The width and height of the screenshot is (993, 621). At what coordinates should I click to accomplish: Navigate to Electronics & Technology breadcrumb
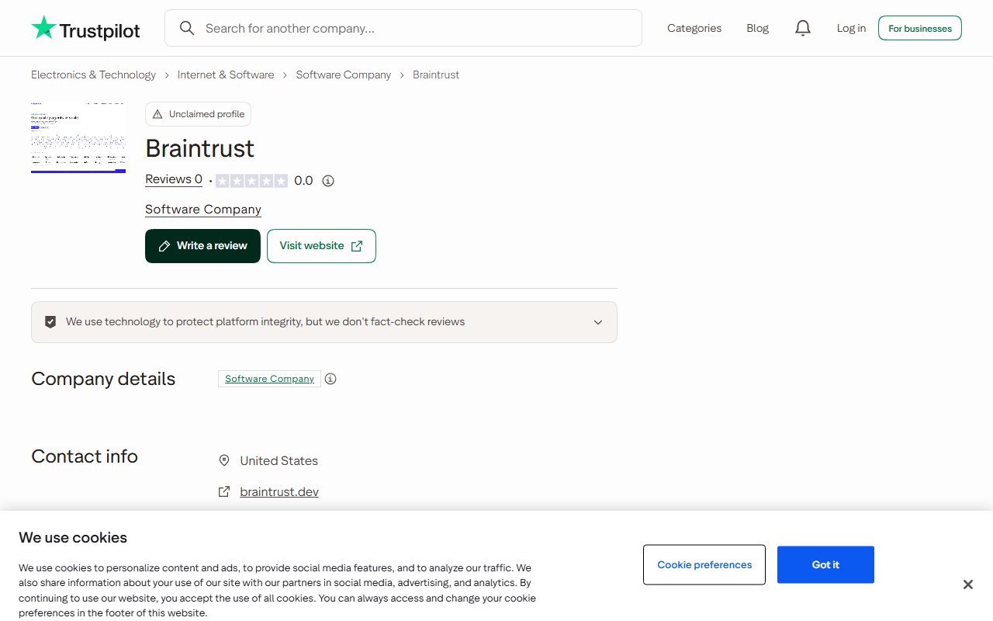(93, 75)
